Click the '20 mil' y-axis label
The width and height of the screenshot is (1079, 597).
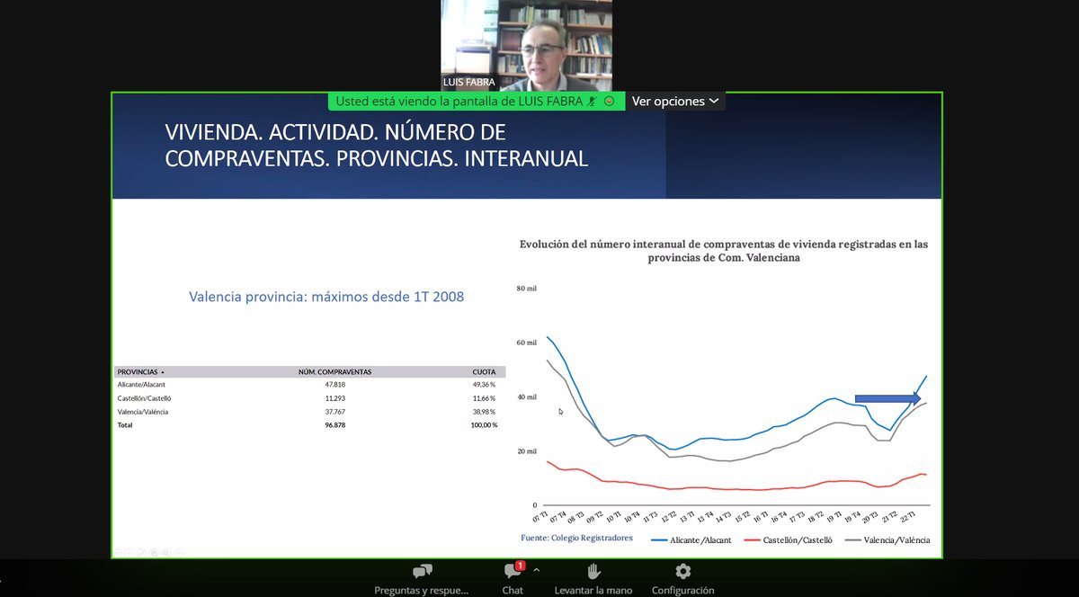[x=526, y=451]
